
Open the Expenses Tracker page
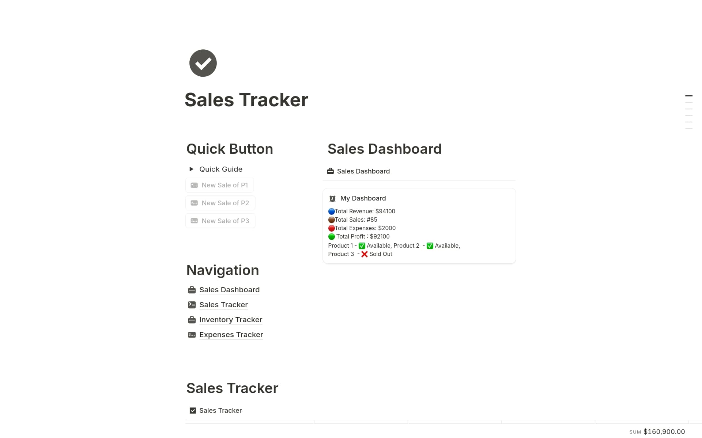tap(231, 335)
